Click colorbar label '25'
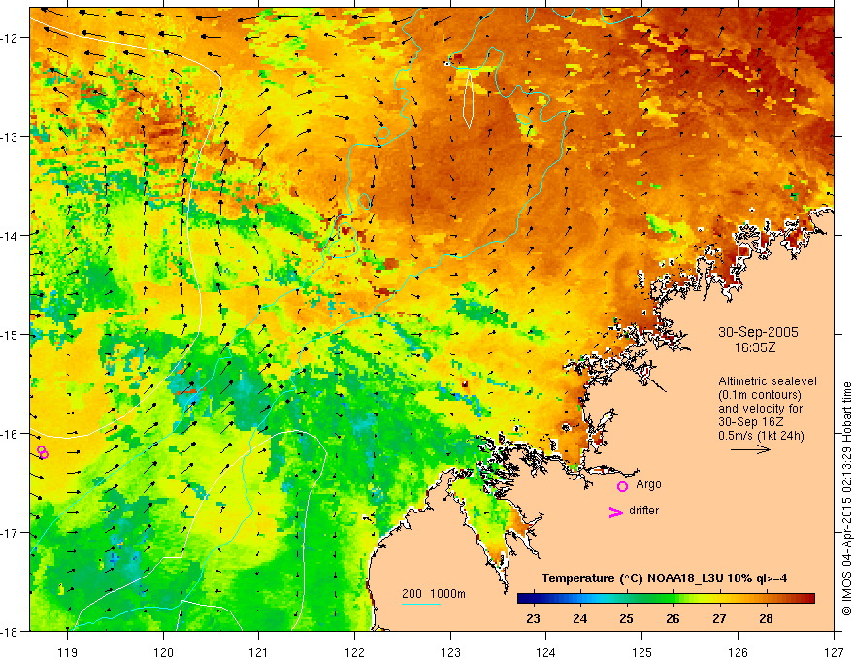The image size is (854, 660). coord(626,618)
